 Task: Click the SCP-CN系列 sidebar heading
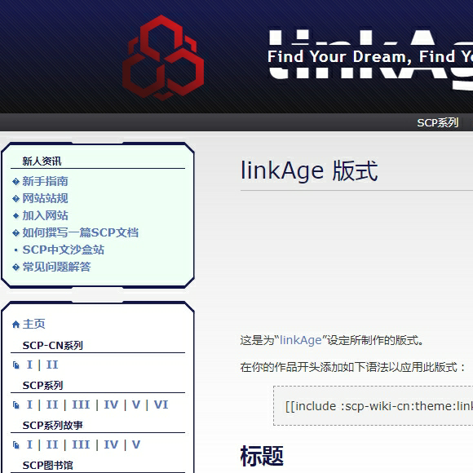[53, 346]
